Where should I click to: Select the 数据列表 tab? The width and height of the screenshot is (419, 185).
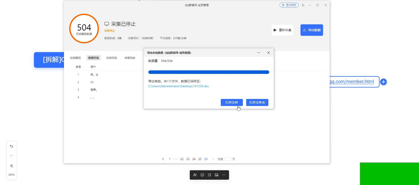point(93,58)
